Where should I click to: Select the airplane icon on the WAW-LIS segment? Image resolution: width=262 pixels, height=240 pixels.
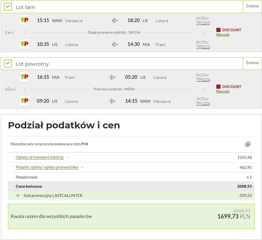[x=115, y=20]
